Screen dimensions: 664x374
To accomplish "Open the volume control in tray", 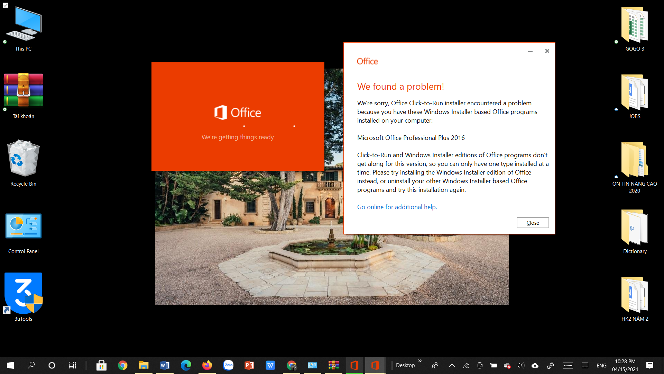I will pyautogui.click(x=521, y=365).
